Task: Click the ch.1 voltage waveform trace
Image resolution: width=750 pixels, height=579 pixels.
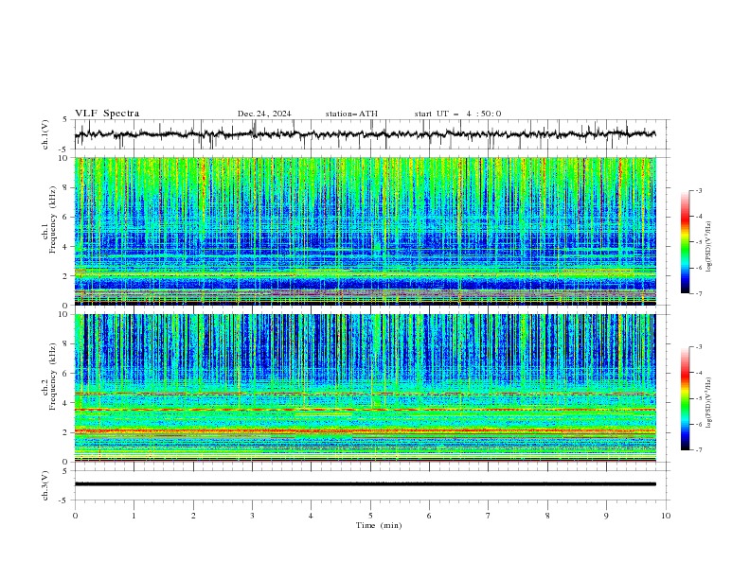Action: coord(365,134)
